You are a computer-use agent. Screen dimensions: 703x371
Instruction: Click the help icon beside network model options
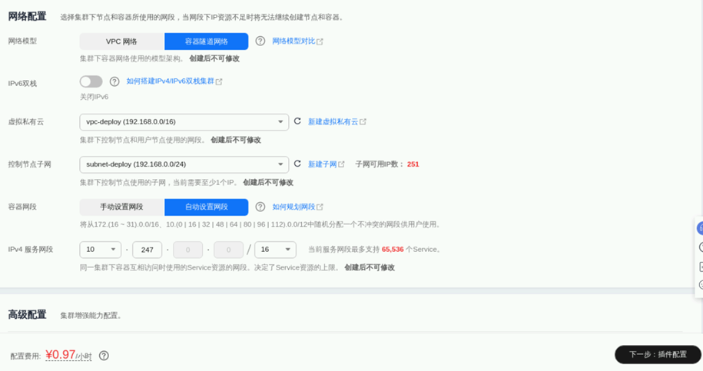pyautogui.click(x=260, y=41)
